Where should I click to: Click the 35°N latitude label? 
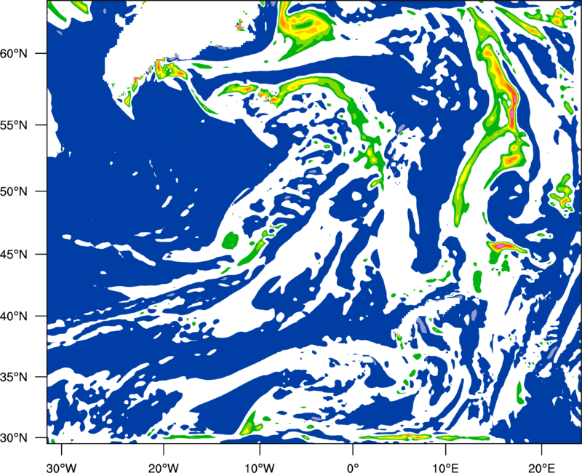coord(14,377)
